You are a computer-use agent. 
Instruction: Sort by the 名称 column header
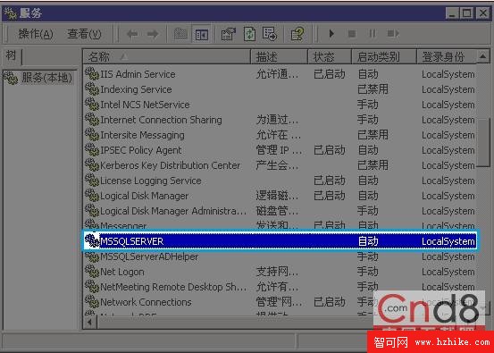(167, 56)
